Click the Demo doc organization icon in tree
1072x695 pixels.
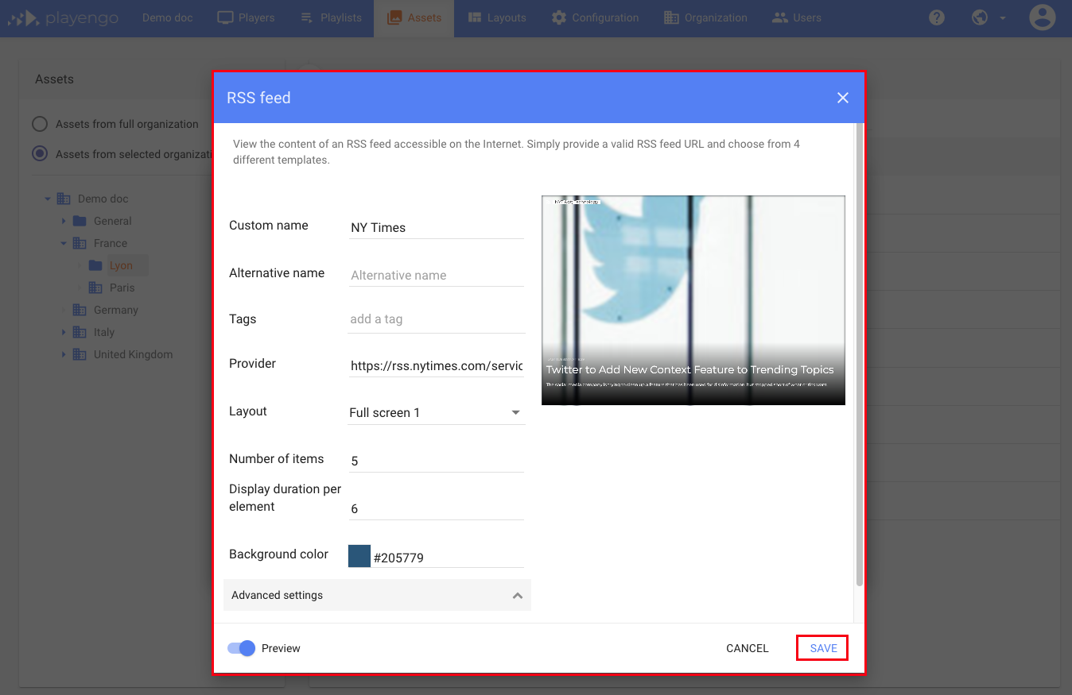pos(64,199)
